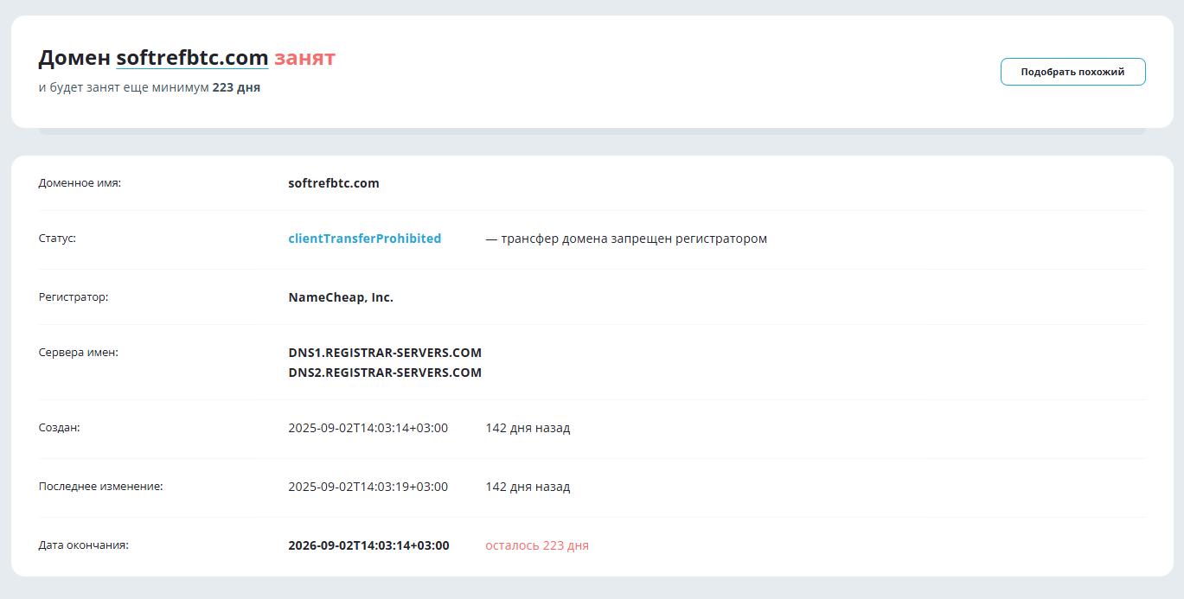Select the bold expiration date 2026-09-02
This screenshot has width=1184, height=599.
(369, 545)
